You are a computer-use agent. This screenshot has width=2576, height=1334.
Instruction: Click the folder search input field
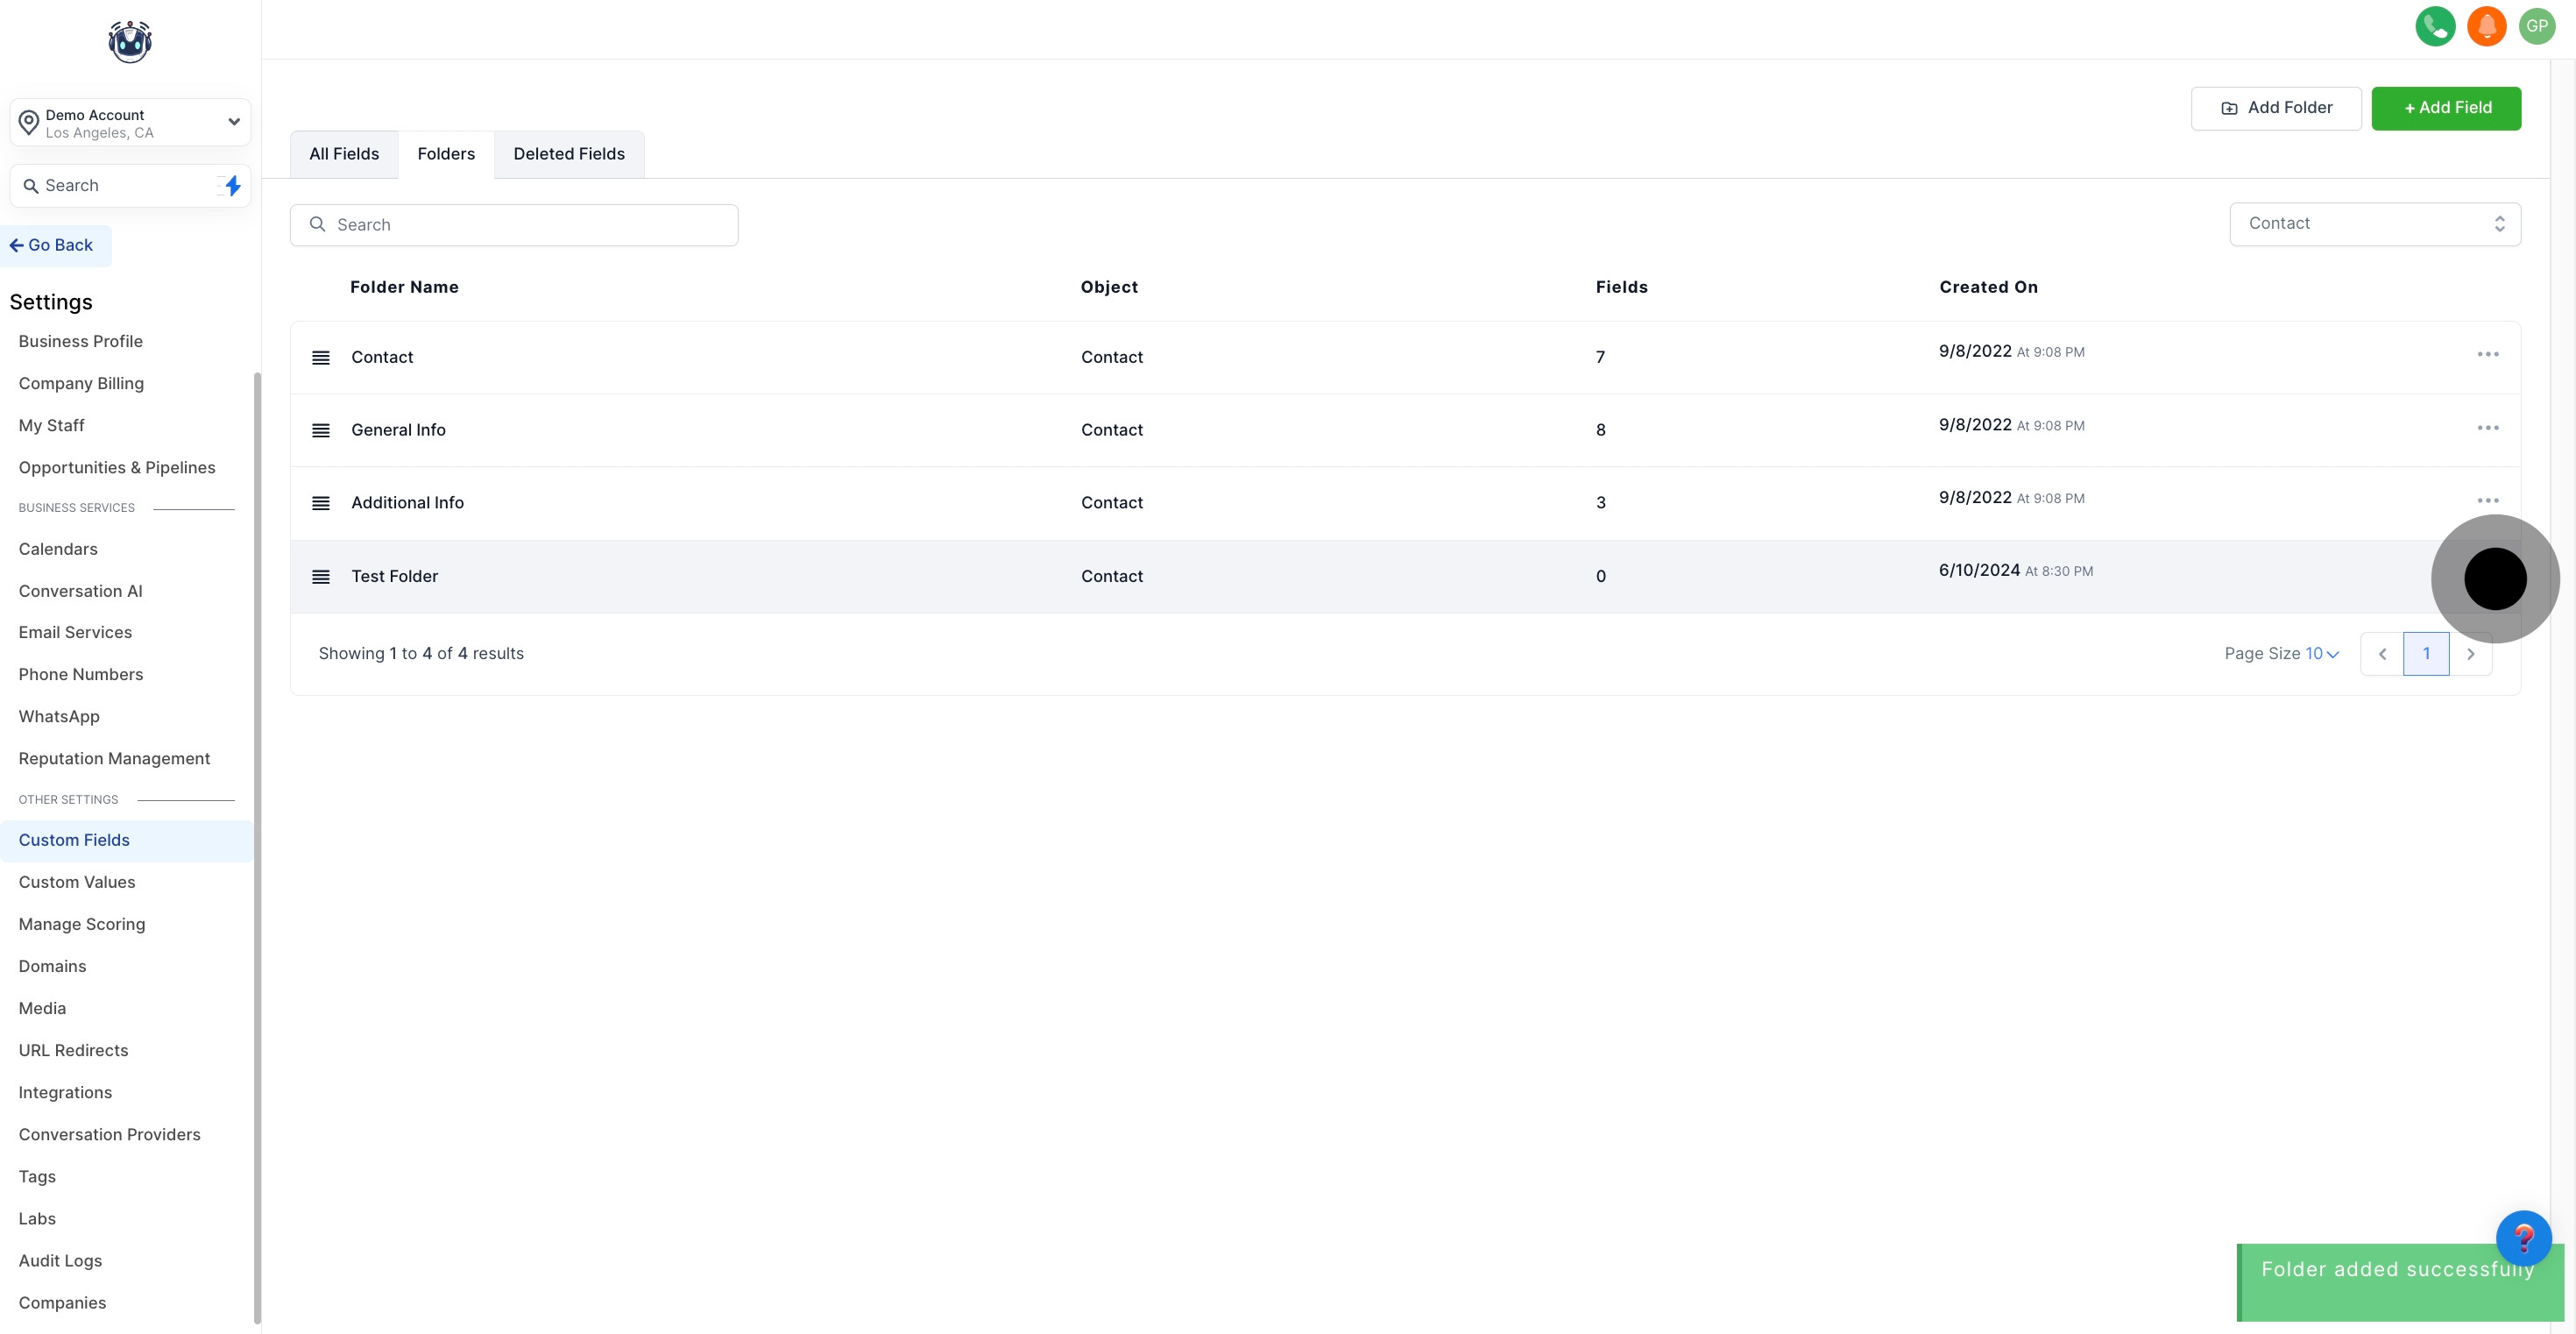tap(514, 225)
